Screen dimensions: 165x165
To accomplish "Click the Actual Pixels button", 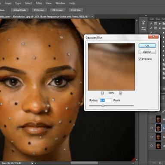I will tap(20, 10).
